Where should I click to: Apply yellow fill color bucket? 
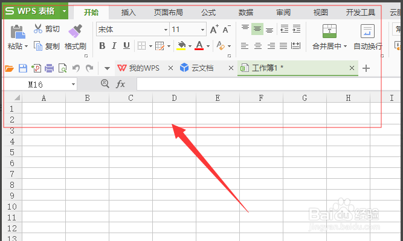tap(181, 46)
